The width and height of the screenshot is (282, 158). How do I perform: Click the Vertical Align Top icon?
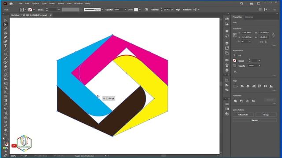[x=260, y=86]
